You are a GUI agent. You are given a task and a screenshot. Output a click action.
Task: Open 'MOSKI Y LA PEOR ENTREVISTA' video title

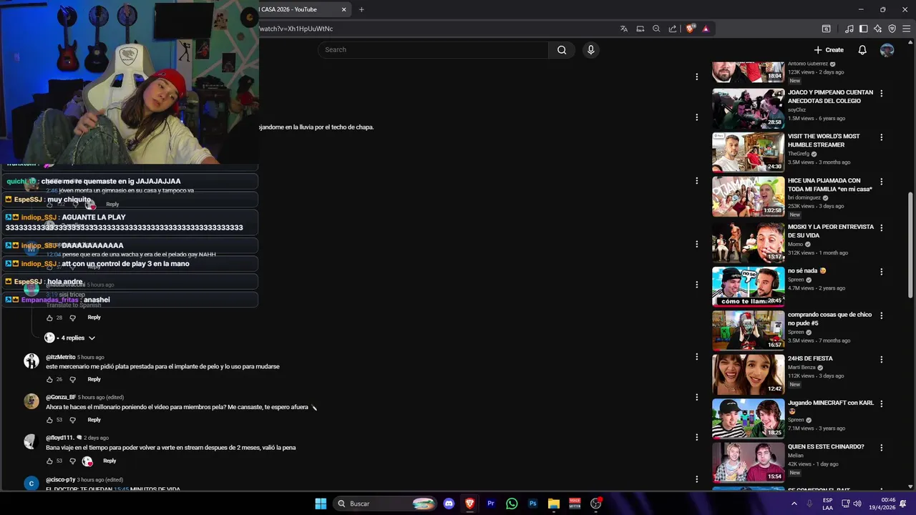[831, 231]
